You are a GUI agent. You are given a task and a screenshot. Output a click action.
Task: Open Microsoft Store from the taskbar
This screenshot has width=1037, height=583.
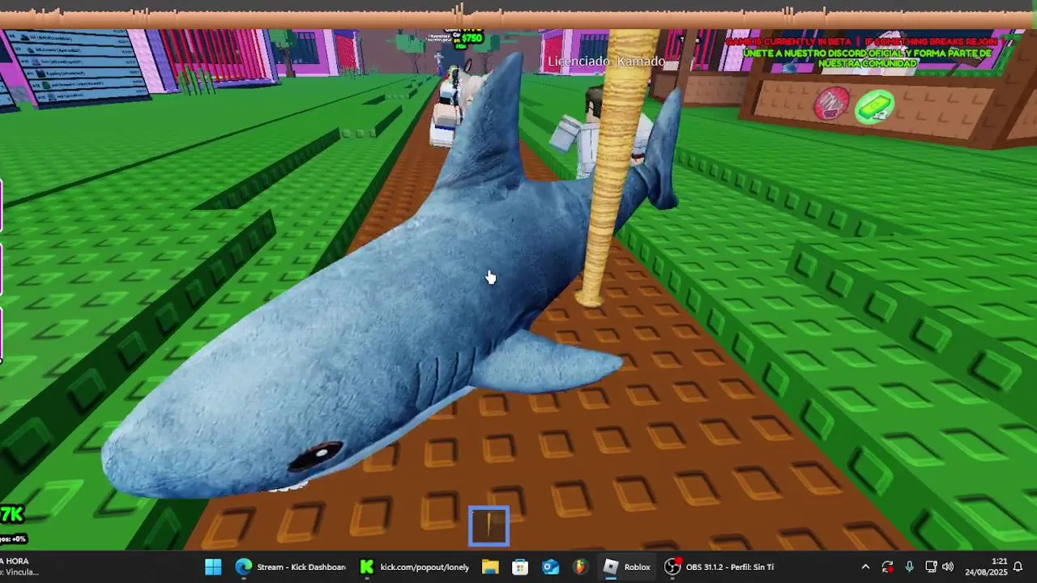520,567
